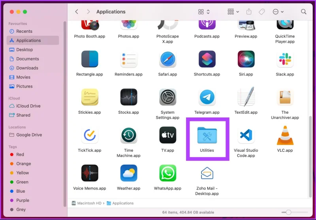Go back with the toolbar back arrow
Image resolution: width=316 pixels, height=220 pixels.
(77, 12)
